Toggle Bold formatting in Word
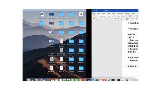Viewport: 161px width, 90px height. 101,19
